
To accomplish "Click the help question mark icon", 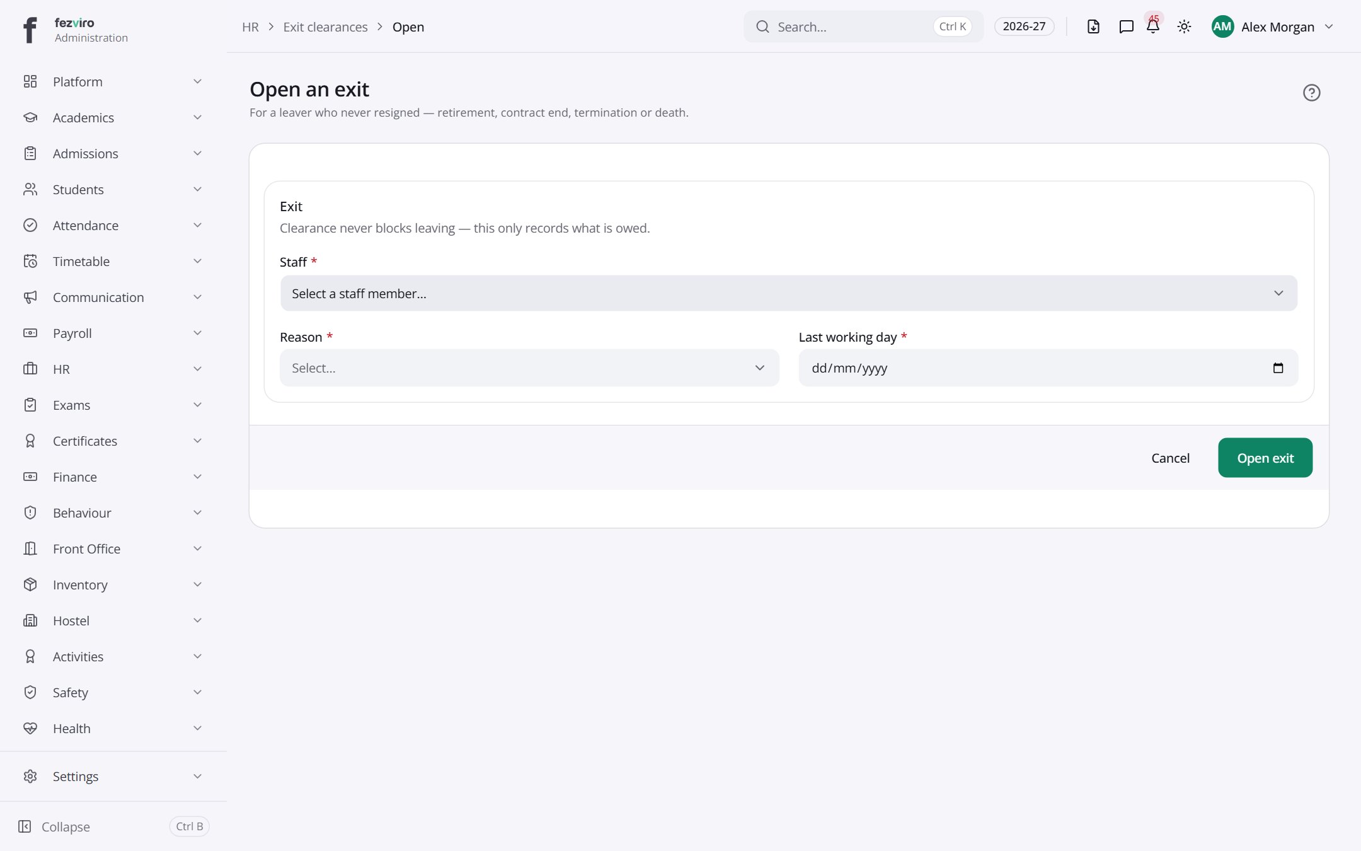I will tap(1311, 93).
